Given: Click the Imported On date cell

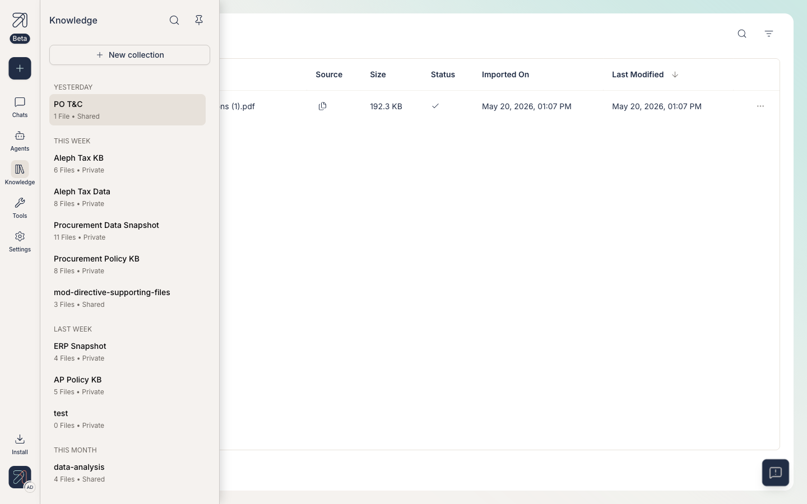Looking at the screenshot, I should 527,106.
